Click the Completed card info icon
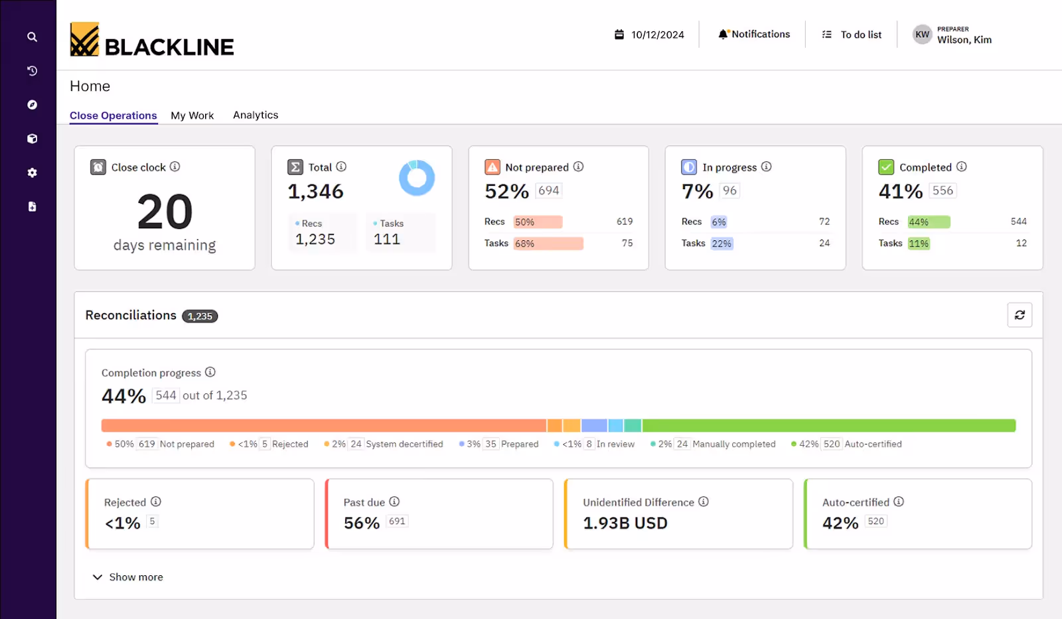 pyautogui.click(x=962, y=167)
